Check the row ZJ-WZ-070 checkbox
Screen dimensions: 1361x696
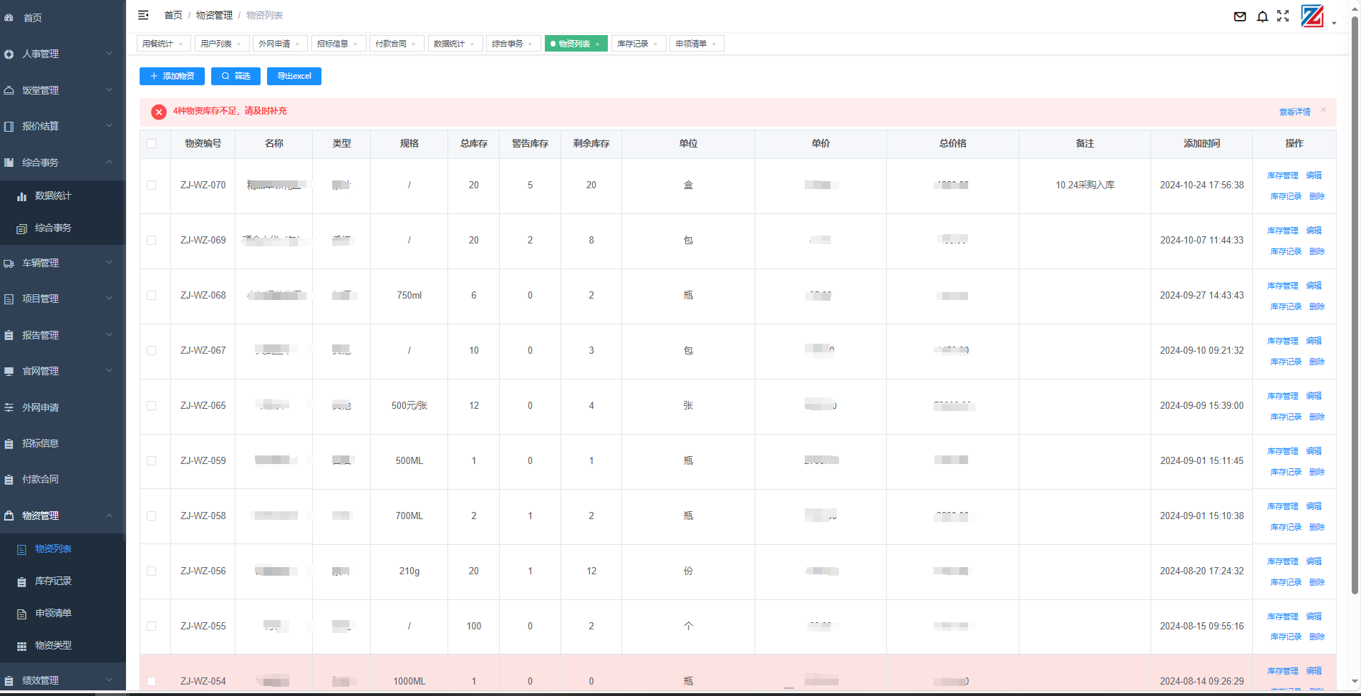pos(152,185)
